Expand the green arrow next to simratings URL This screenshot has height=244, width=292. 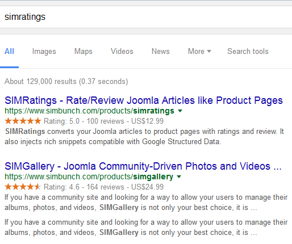click(x=180, y=111)
